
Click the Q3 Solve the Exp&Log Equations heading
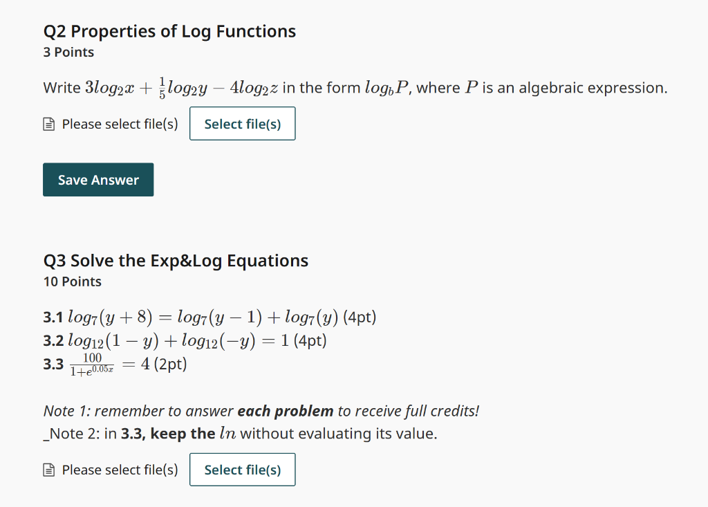tap(176, 261)
